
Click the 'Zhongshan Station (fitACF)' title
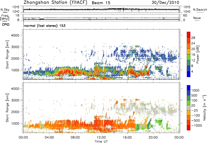tap(55, 3)
